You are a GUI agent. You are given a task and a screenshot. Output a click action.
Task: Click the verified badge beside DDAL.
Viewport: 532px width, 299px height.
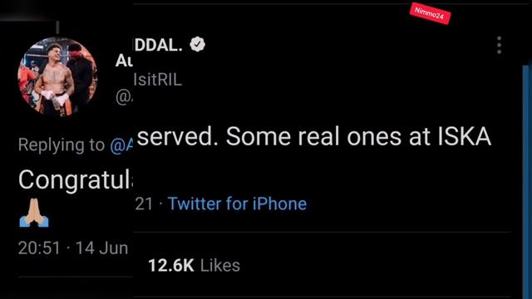pyautogui.click(x=198, y=44)
